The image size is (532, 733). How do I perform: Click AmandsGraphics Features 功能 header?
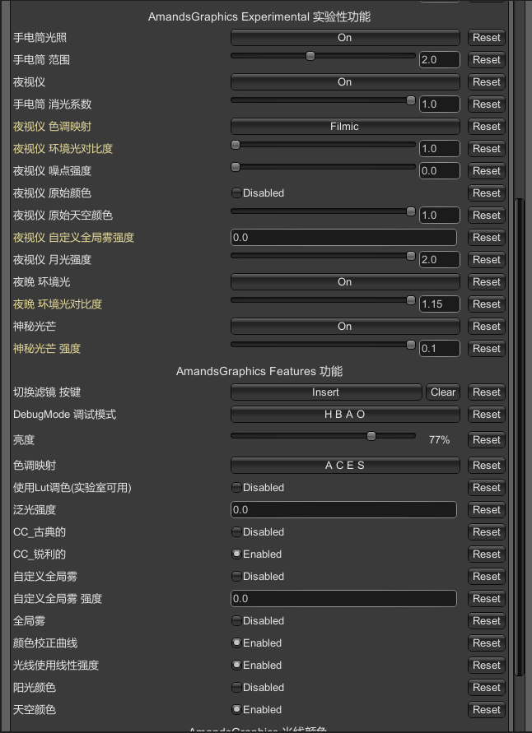259,371
